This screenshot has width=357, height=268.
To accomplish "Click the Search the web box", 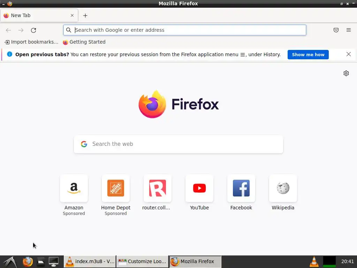I will [178, 144].
